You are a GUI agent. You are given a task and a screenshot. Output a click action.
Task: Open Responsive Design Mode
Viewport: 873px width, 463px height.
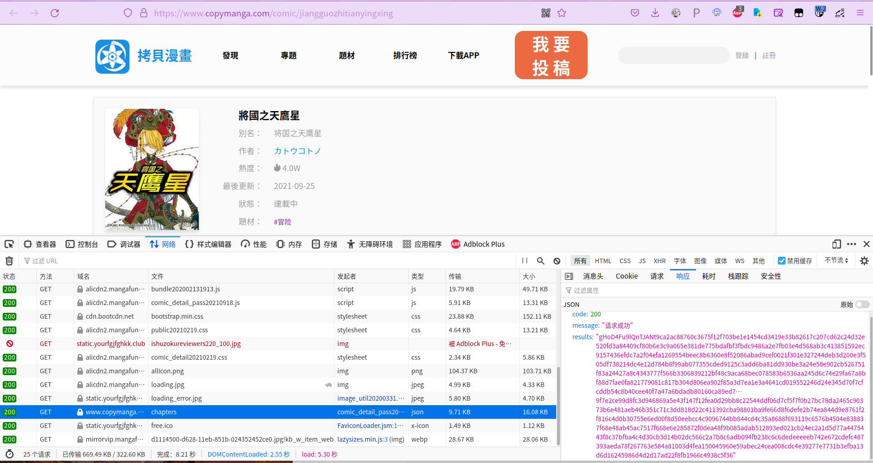tap(837, 244)
